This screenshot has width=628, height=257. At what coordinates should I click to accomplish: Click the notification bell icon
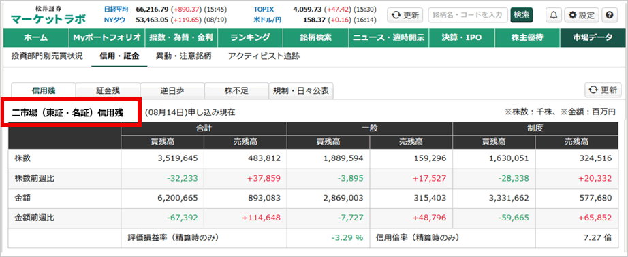(x=554, y=15)
